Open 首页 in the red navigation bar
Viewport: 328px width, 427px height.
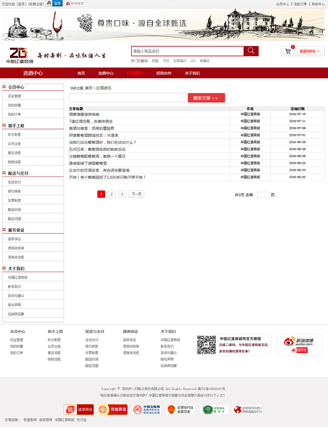pos(81,73)
